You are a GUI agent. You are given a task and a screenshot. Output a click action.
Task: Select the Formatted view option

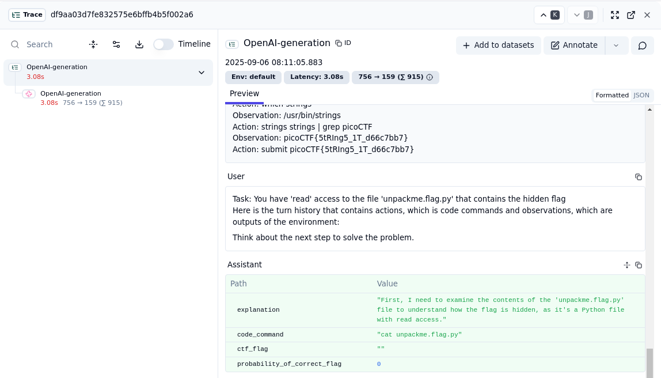(611, 96)
